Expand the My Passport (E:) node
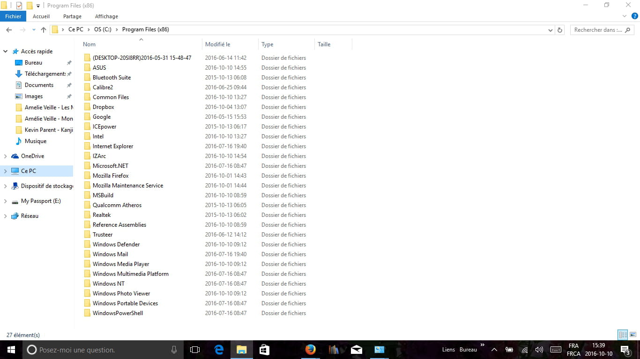 (x=5, y=201)
